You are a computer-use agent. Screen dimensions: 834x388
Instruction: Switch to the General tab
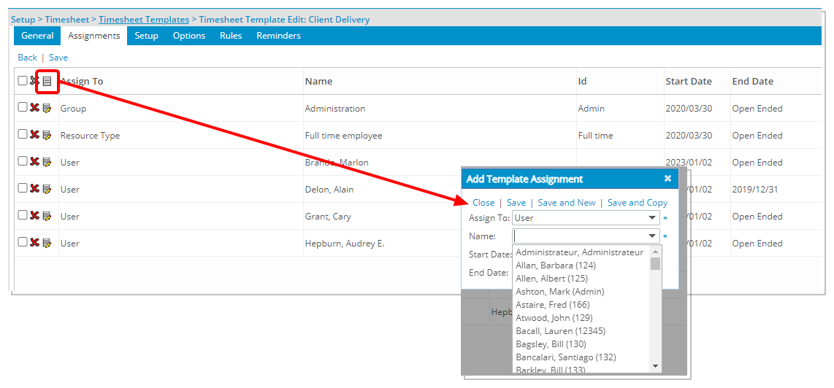tap(37, 36)
